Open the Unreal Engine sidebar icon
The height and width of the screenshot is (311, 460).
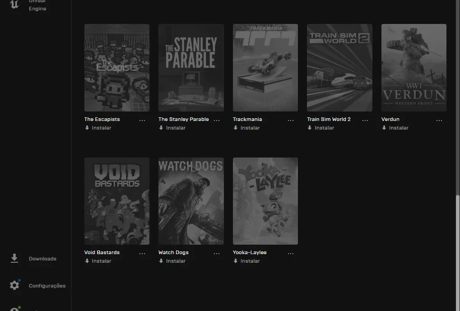(14, 4)
